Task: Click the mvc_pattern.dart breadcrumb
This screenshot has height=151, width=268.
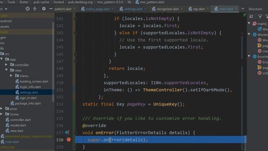Action: pyautogui.click(x=152, y=2)
